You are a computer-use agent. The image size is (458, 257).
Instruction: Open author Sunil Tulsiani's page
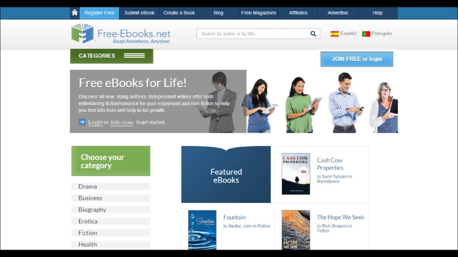point(335,176)
